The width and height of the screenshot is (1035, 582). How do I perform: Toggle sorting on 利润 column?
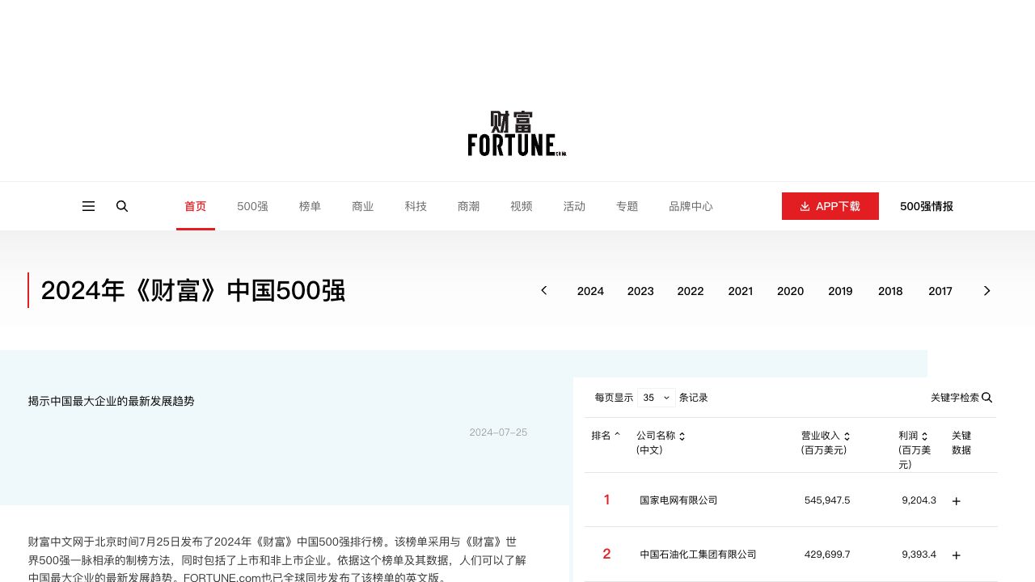[x=923, y=436]
